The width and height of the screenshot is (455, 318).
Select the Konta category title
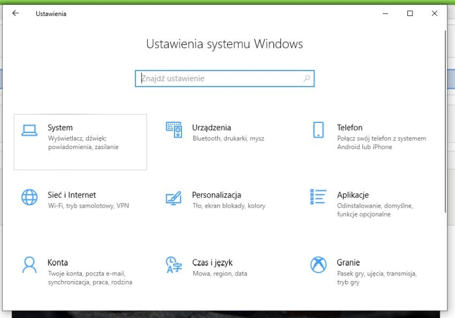click(58, 263)
